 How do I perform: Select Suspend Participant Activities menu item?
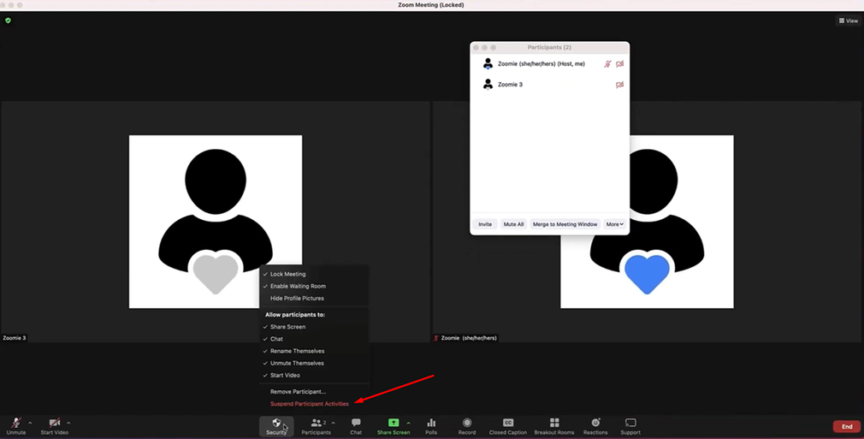tap(310, 404)
